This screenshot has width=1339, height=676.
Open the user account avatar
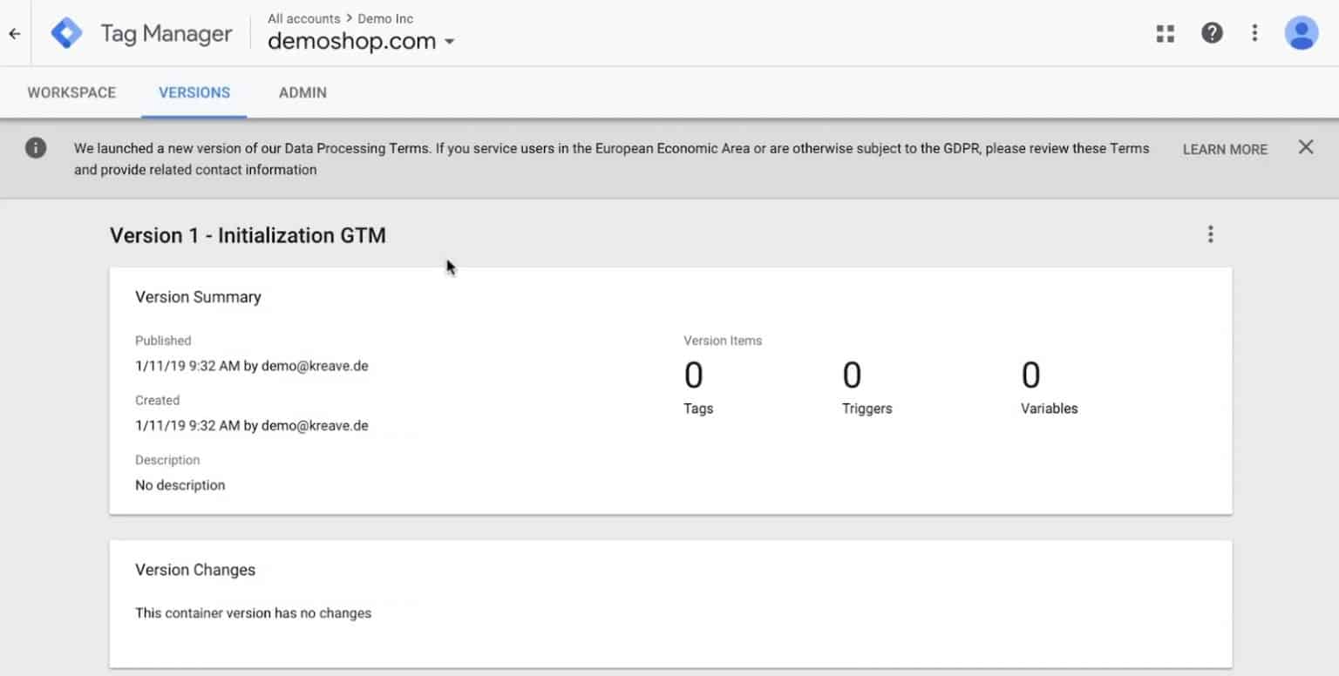point(1302,33)
